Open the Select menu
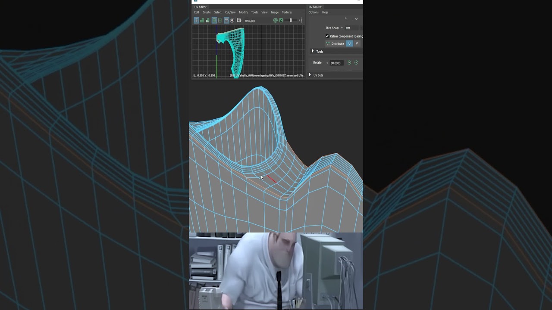The width and height of the screenshot is (552, 310). tap(218, 12)
